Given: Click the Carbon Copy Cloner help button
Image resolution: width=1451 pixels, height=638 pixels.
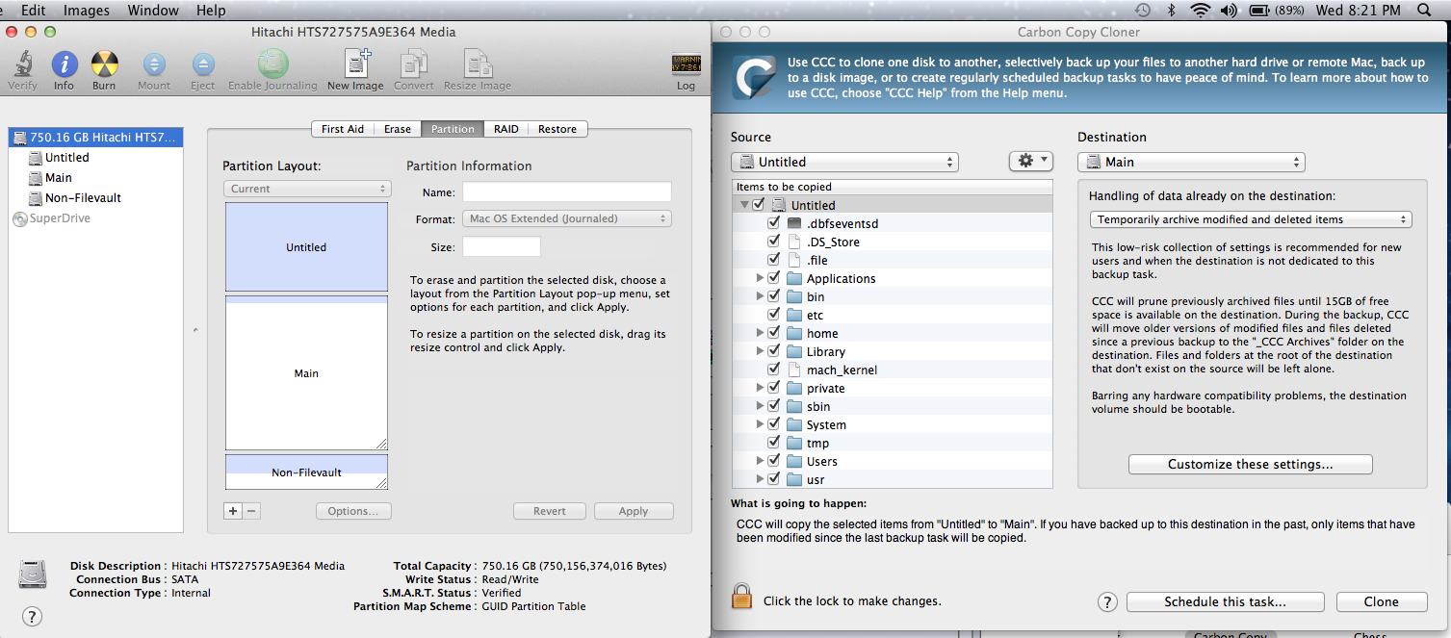Looking at the screenshot, I should tap(1107, 601).
